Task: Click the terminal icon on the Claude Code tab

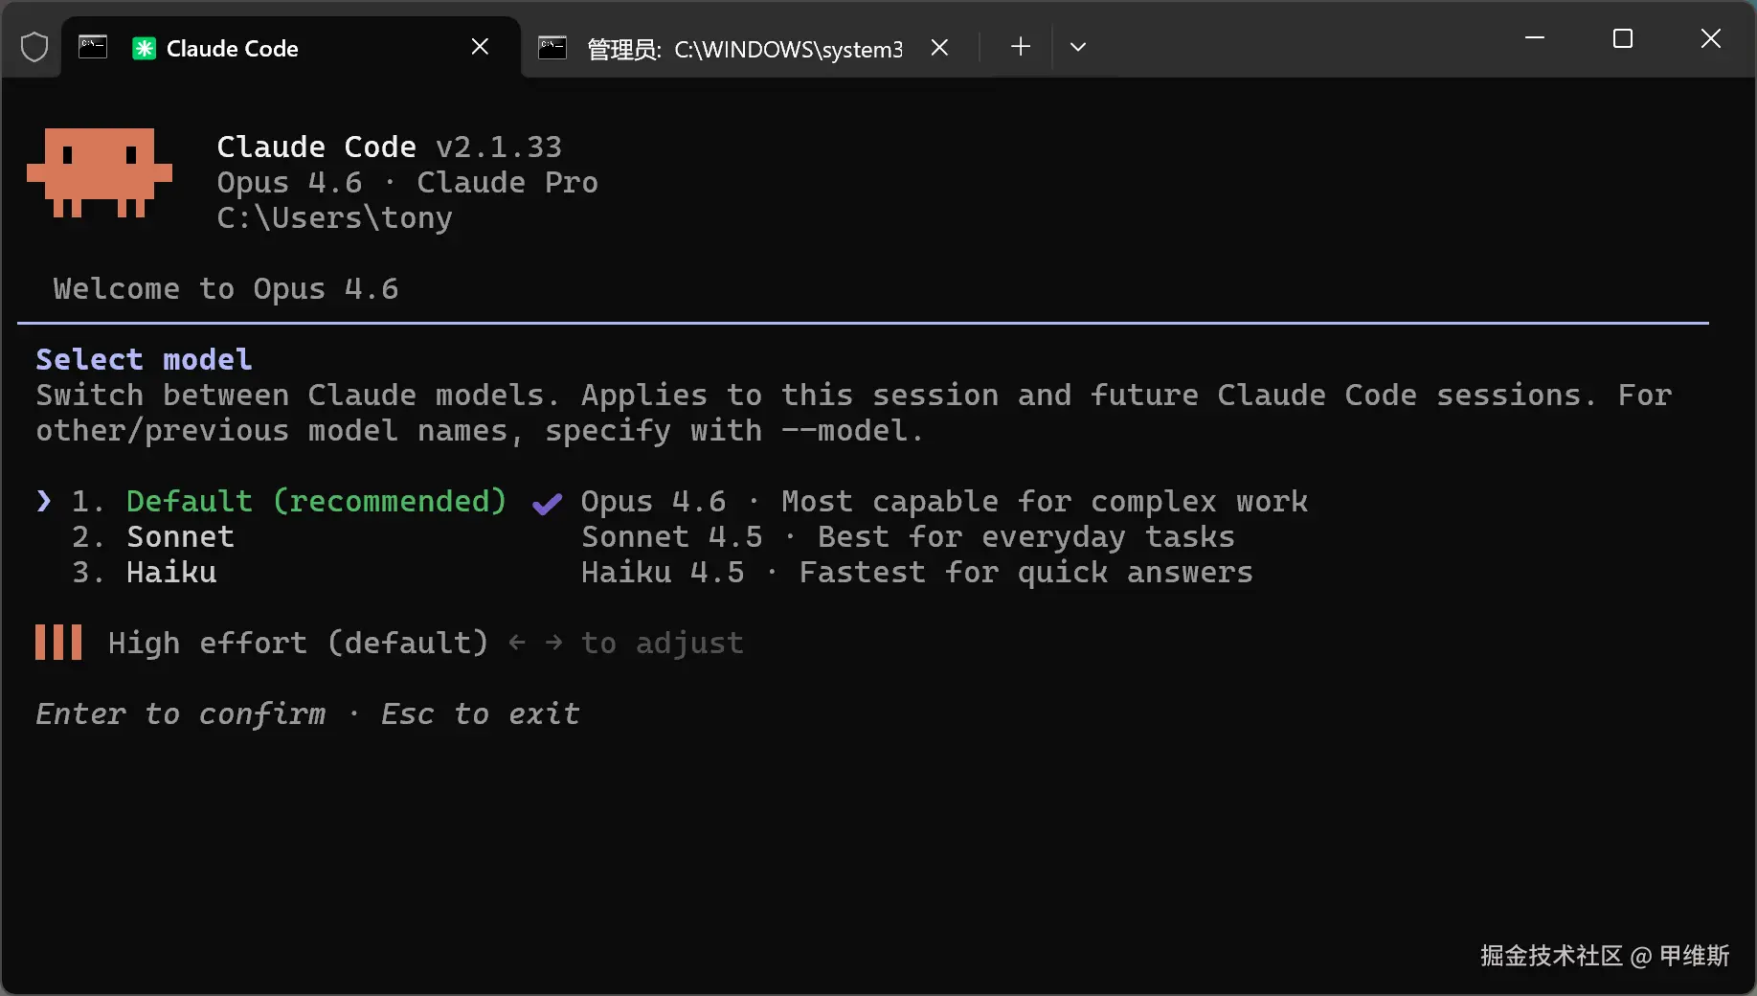Action: click(93, 47)
